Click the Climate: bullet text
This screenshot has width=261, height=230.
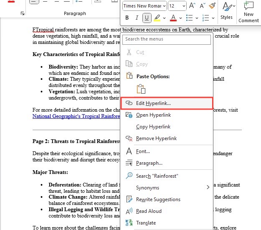coord(58,79)
